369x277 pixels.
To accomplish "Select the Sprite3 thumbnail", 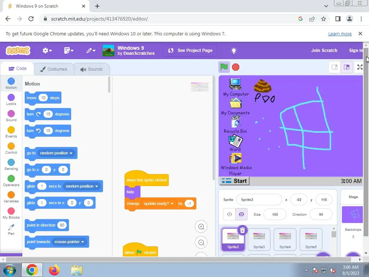I will pos(259,239).
